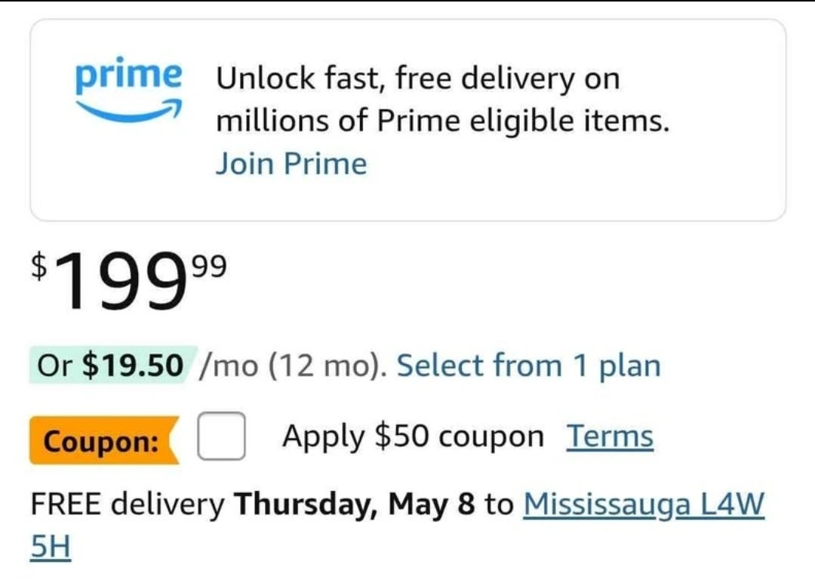Viewport: 815px width, 583px height.
Task: Click the Unlock fast, free delivery text
Action: click(418, 79)
